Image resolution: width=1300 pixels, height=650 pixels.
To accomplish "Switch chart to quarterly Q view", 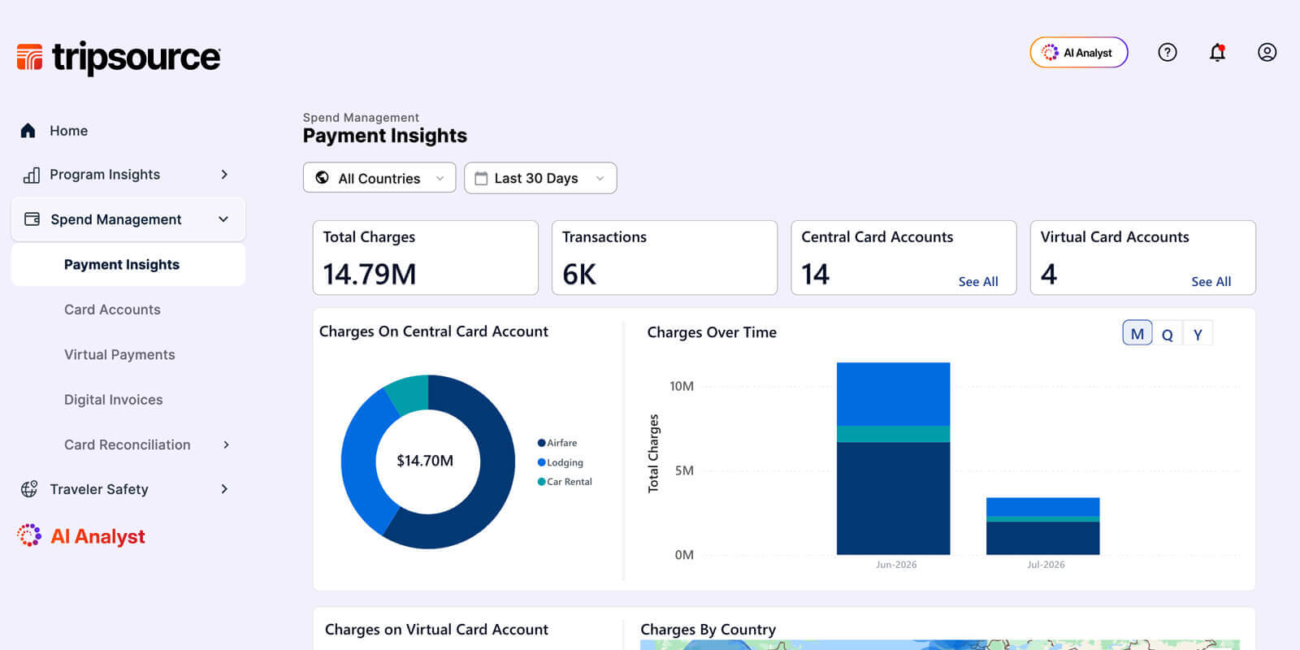I will pos(1168,334).
